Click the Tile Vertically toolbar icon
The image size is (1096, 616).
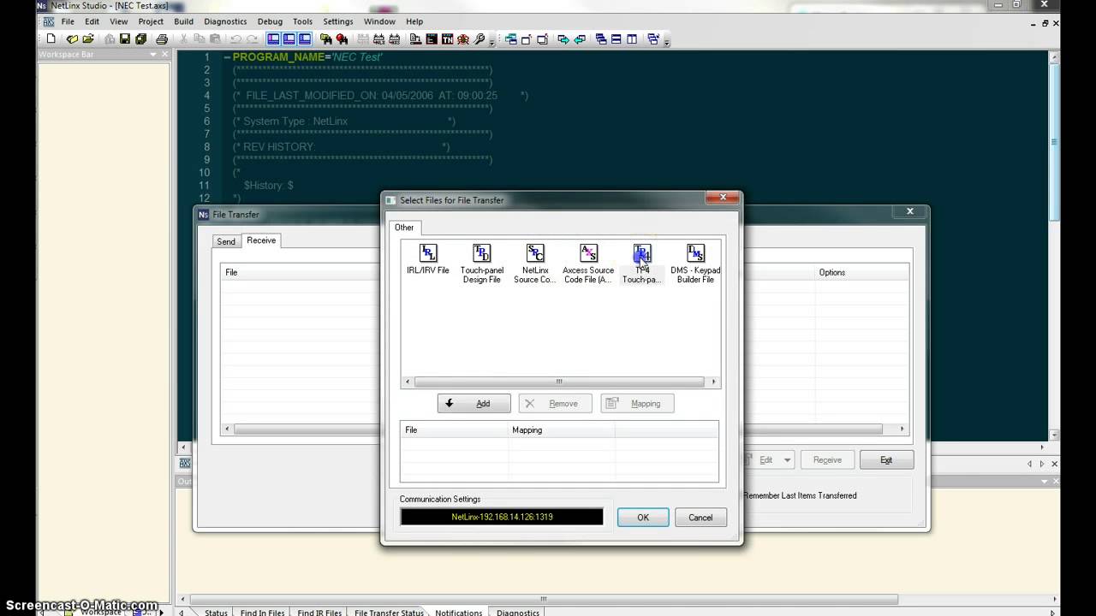point(632,38)
